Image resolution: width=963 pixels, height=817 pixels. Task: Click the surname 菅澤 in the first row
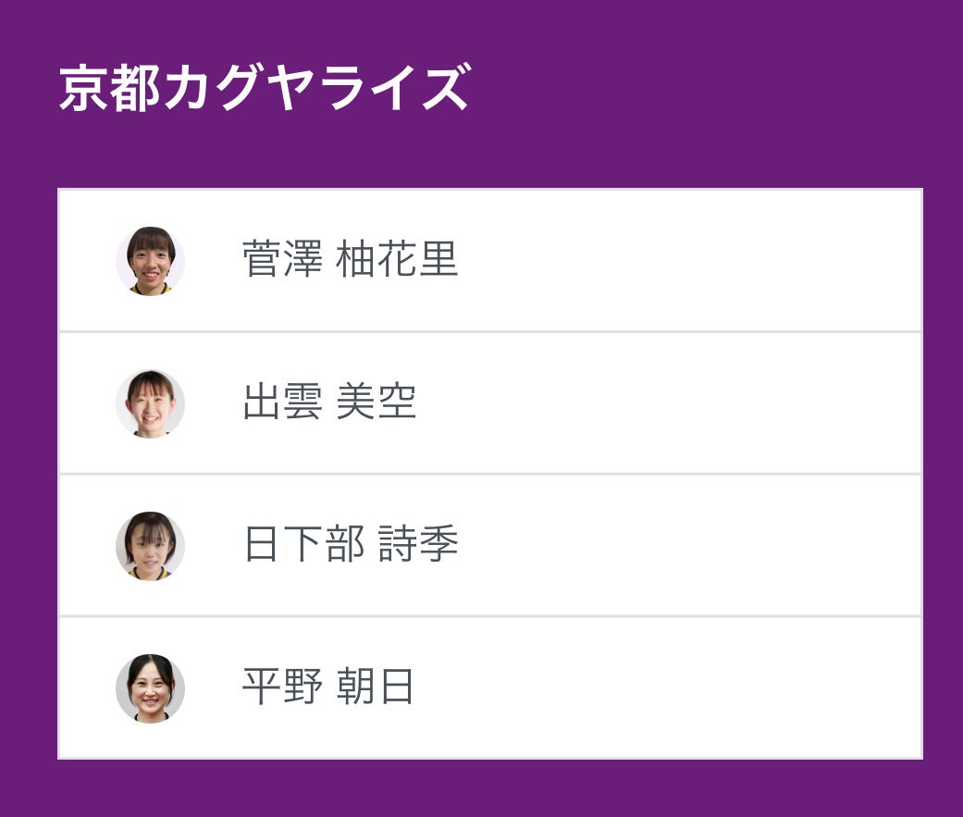[x=282, y=260]
